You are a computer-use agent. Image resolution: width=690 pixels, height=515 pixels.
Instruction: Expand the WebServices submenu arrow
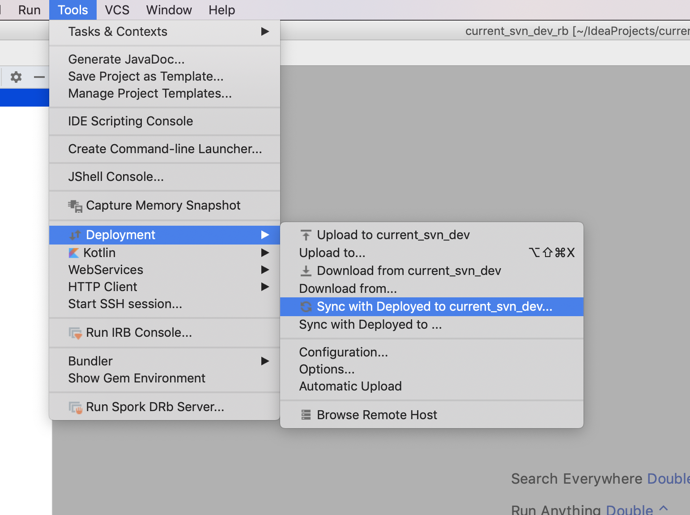[x=265, y=270]
